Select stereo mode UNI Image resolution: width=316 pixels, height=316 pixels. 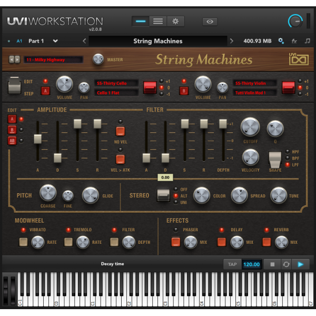click(x=176, y=202)
